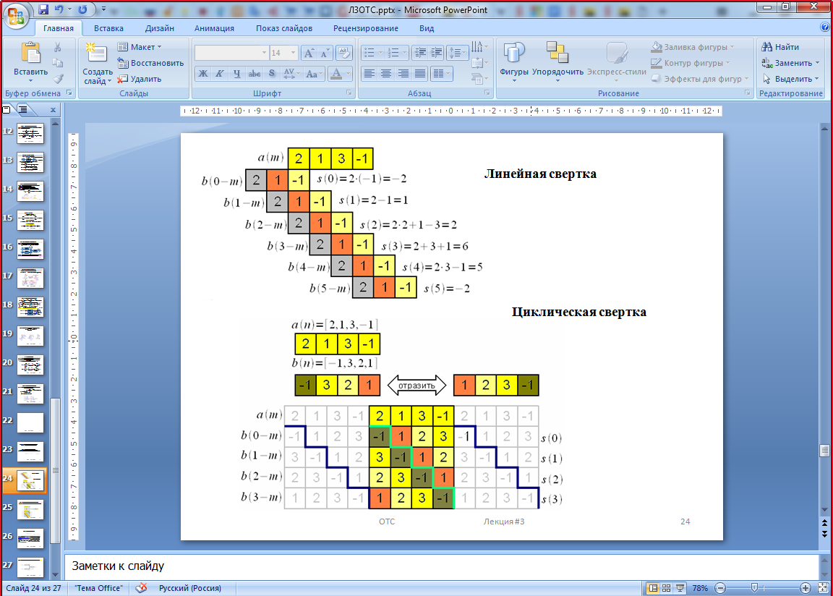833x596 pixels.
Task: Switch to Вид ribbon tab
Action: point(427,28)
